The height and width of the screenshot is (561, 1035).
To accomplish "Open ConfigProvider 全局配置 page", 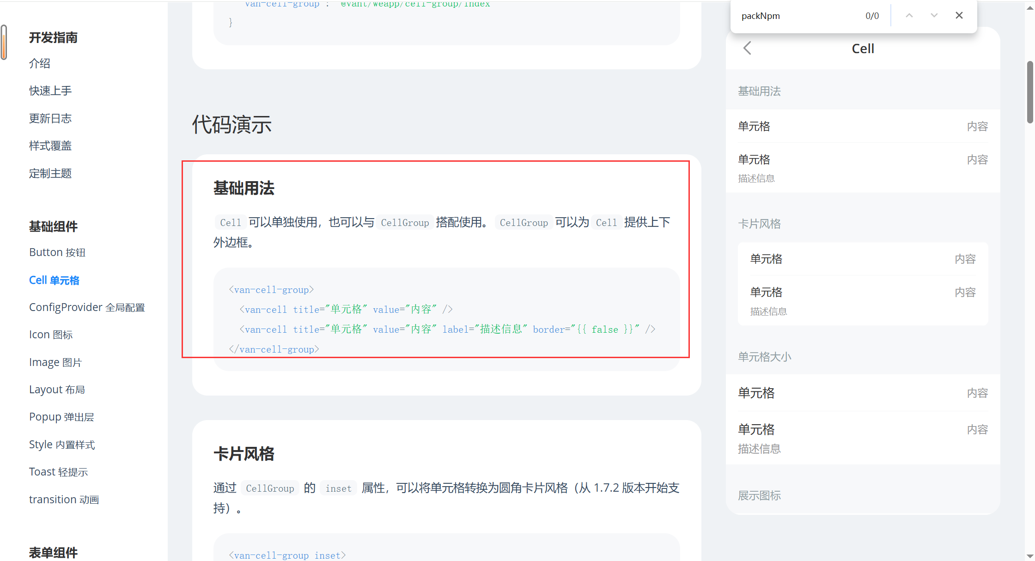I will 87,307.
